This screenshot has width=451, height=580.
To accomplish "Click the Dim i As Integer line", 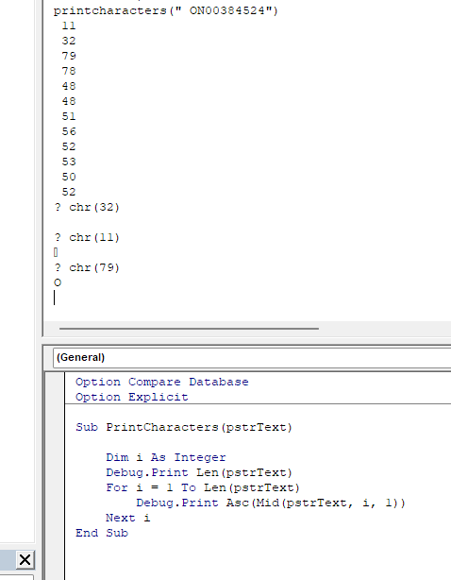I will click(165, 457).
